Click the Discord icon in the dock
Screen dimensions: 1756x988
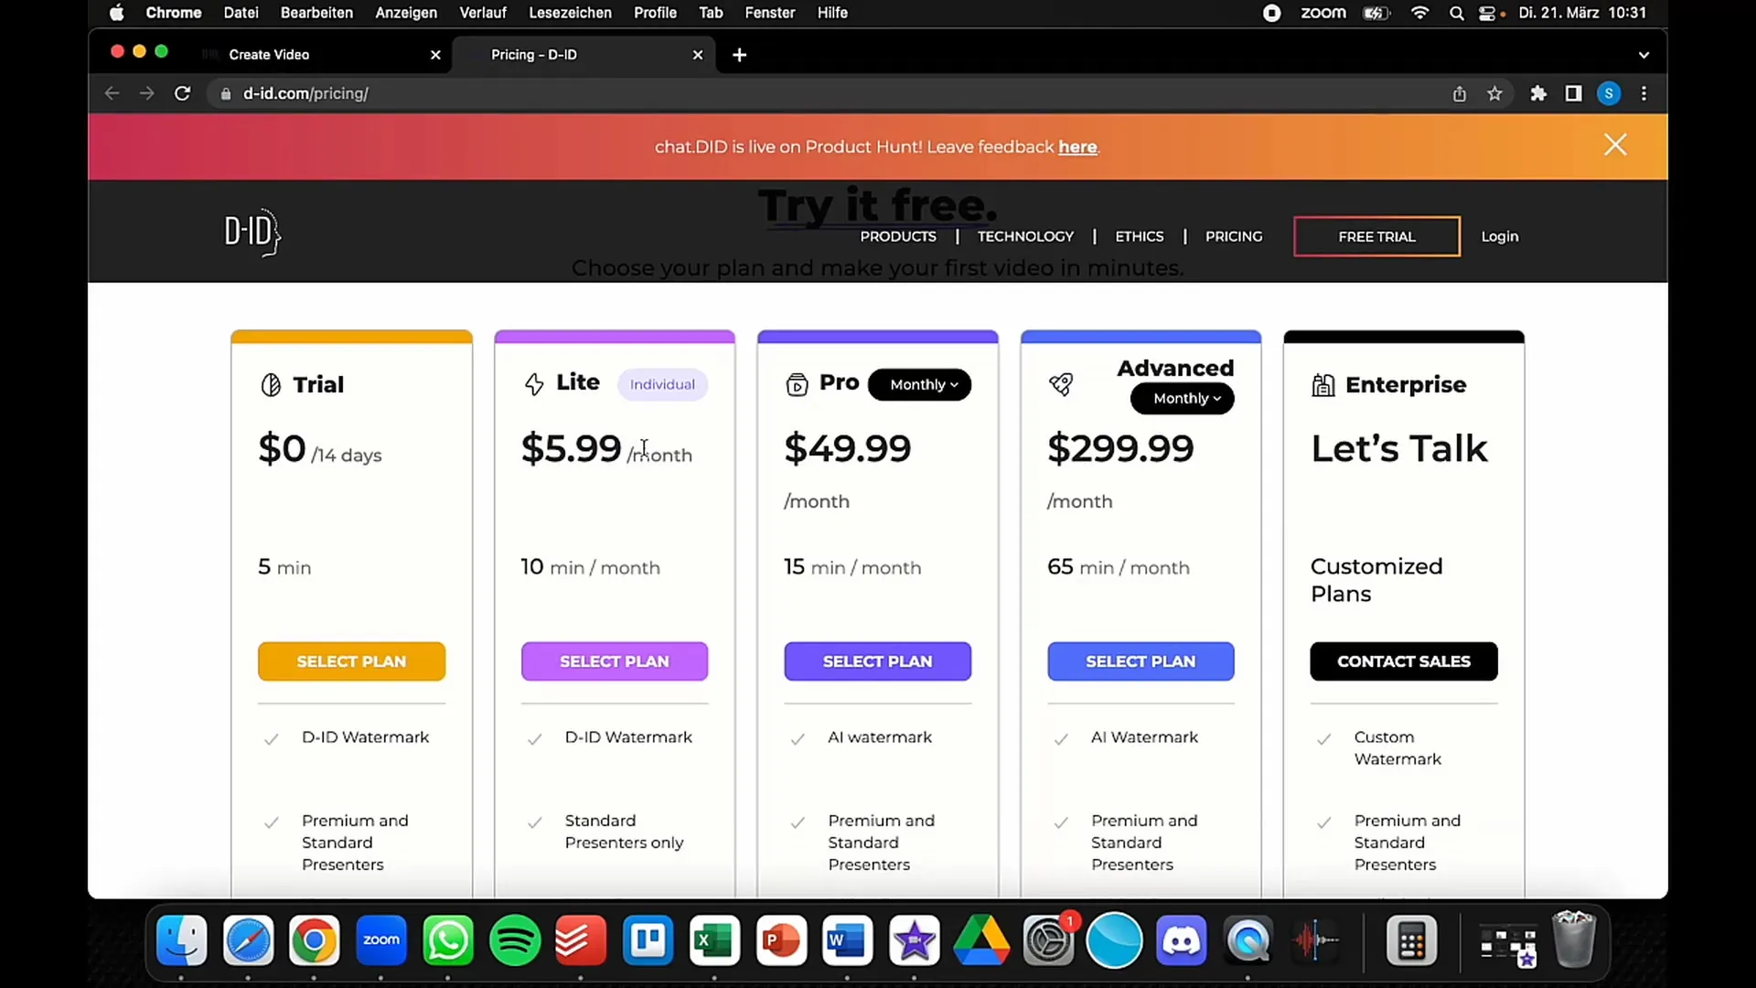point(1181,940)
